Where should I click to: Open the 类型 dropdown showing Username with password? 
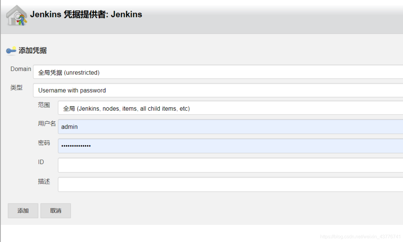click(x=218, y=90)
